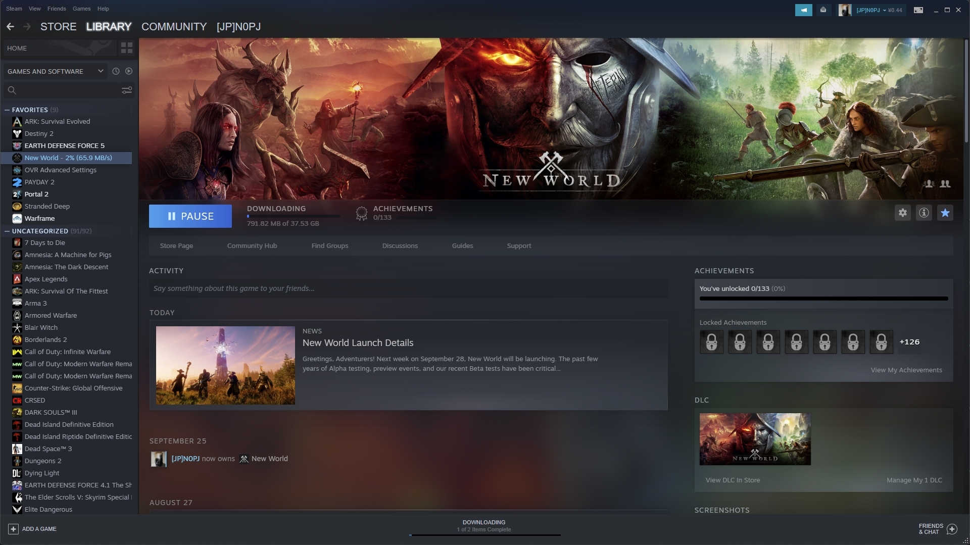Go to the STORE tab
Image resolution: width=970 pixels, height=545 pixels.
pos(58,27)
